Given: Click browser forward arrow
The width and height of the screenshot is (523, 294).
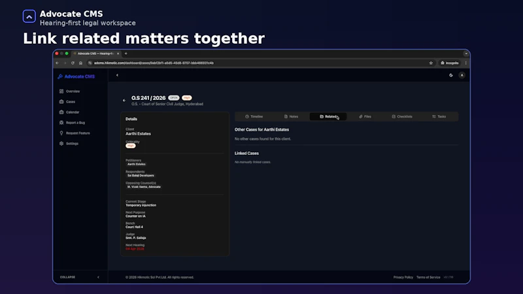Looking at the screenshot, I should [65, 63].
